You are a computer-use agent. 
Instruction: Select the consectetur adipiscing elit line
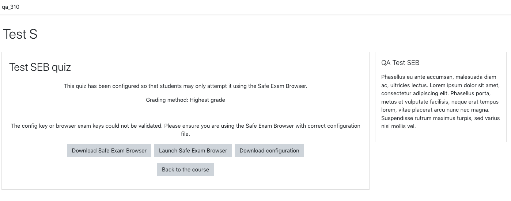440,93
